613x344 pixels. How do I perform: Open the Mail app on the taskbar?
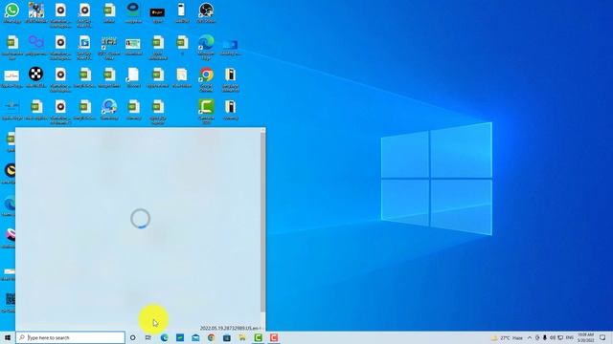(195, 337)
